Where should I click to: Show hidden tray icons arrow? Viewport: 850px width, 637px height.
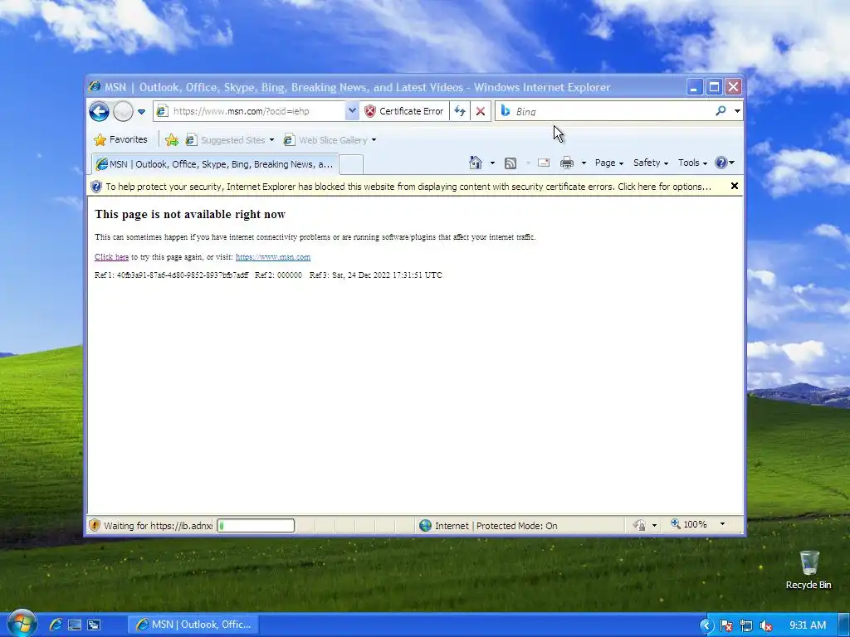[706, 625]
